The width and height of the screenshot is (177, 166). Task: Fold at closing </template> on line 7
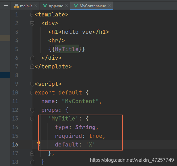tap(32, 67)
